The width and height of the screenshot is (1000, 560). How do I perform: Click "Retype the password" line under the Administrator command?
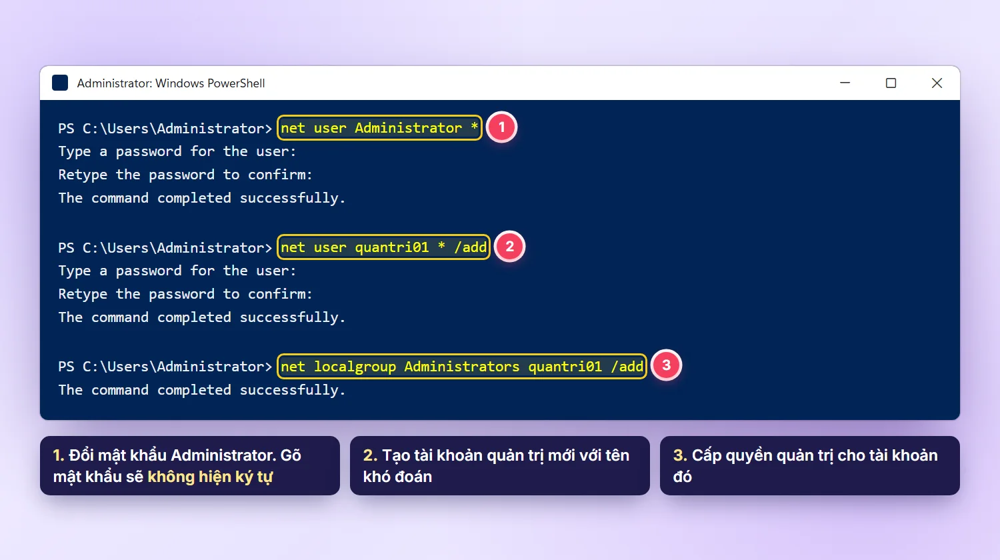(x=185, y=175)
